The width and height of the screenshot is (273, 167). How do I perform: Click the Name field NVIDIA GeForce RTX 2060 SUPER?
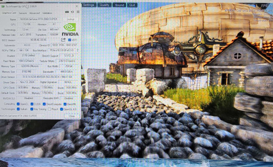39,19
